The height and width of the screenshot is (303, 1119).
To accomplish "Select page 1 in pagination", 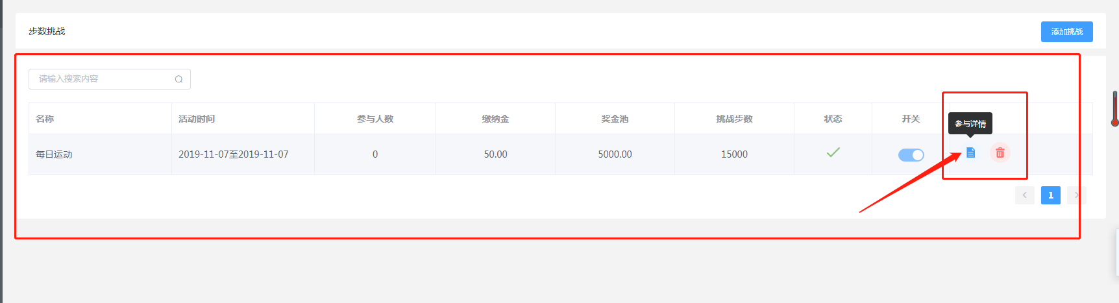I will tap(1051, 195).
